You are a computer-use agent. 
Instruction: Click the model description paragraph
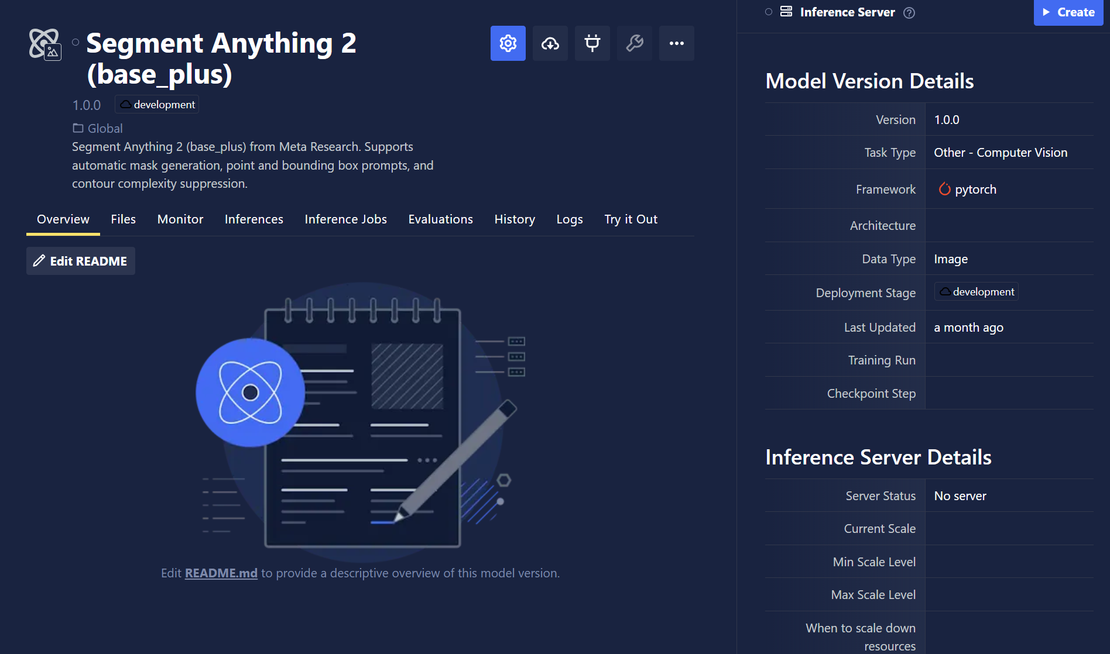pos(253,165)
